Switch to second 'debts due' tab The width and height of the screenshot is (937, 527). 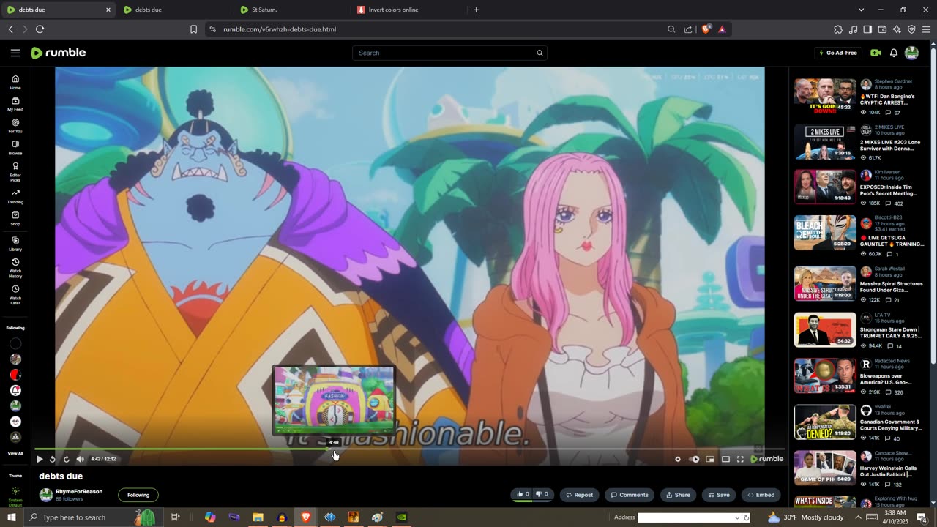[172, 10]
